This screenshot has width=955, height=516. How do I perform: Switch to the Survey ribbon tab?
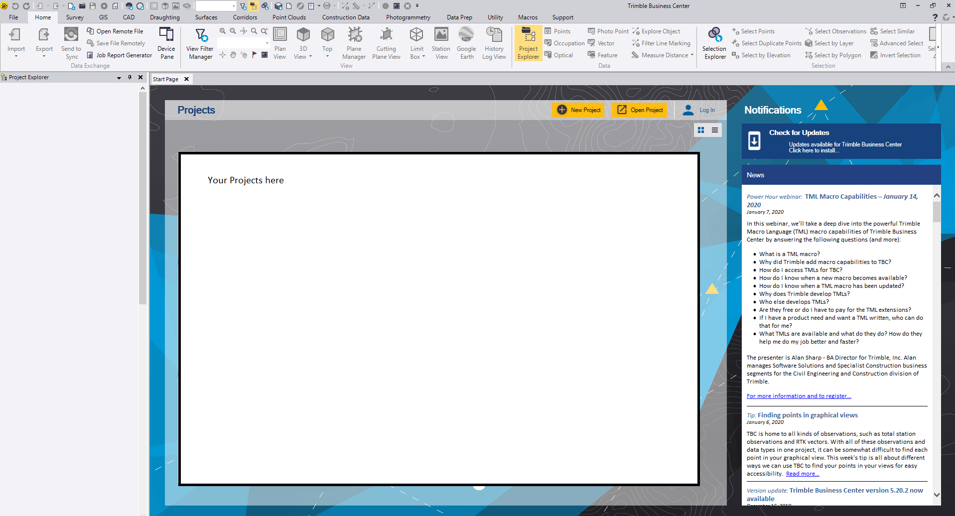pos(75,17)
